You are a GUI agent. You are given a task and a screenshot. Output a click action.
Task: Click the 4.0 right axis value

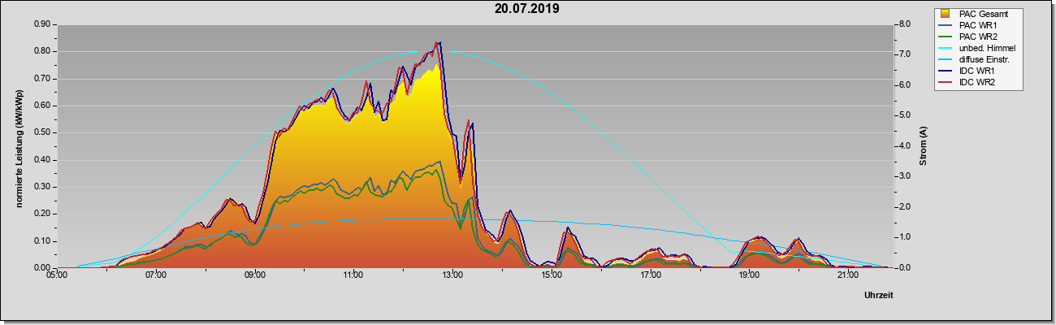[903, 146]
